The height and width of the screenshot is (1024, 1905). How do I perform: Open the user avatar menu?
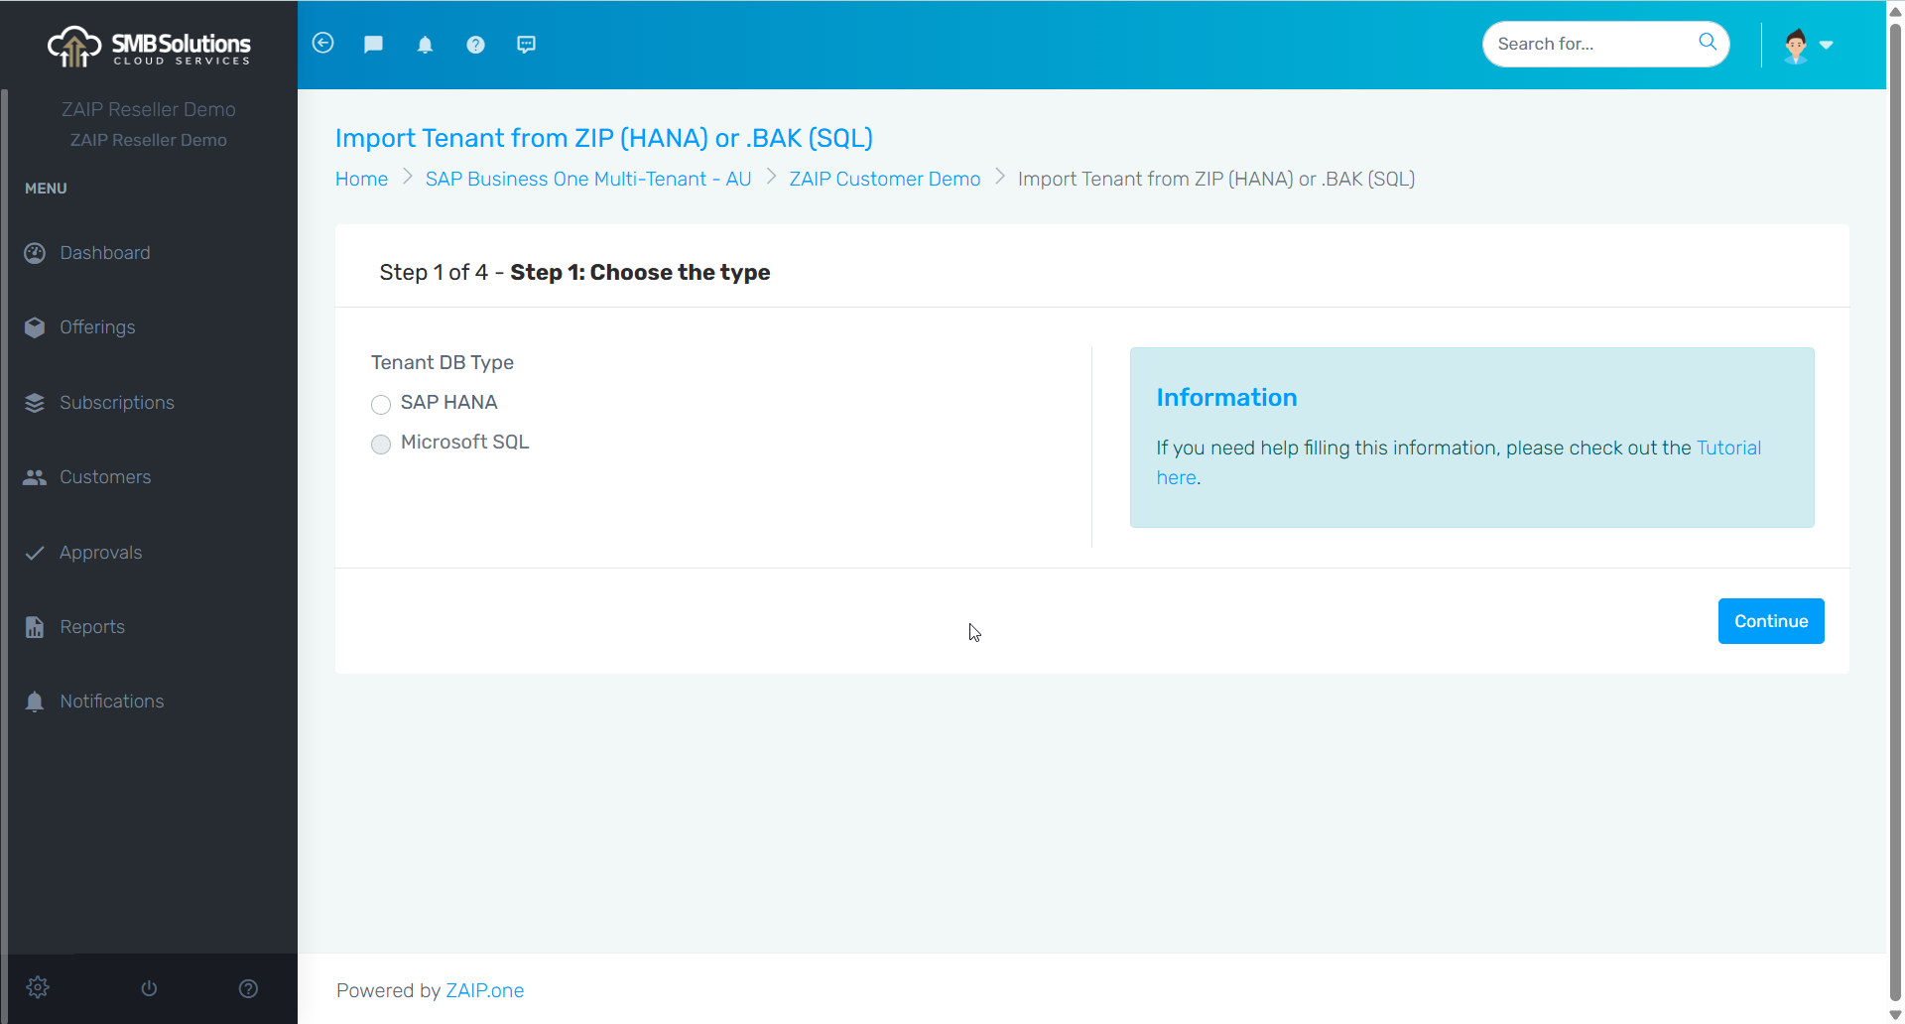tap(1796, 45)
